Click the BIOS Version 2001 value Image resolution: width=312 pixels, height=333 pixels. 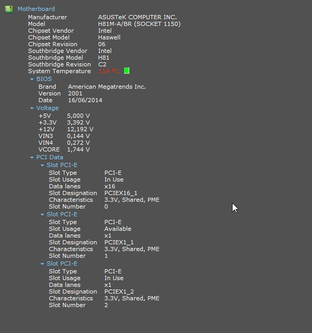75,94
